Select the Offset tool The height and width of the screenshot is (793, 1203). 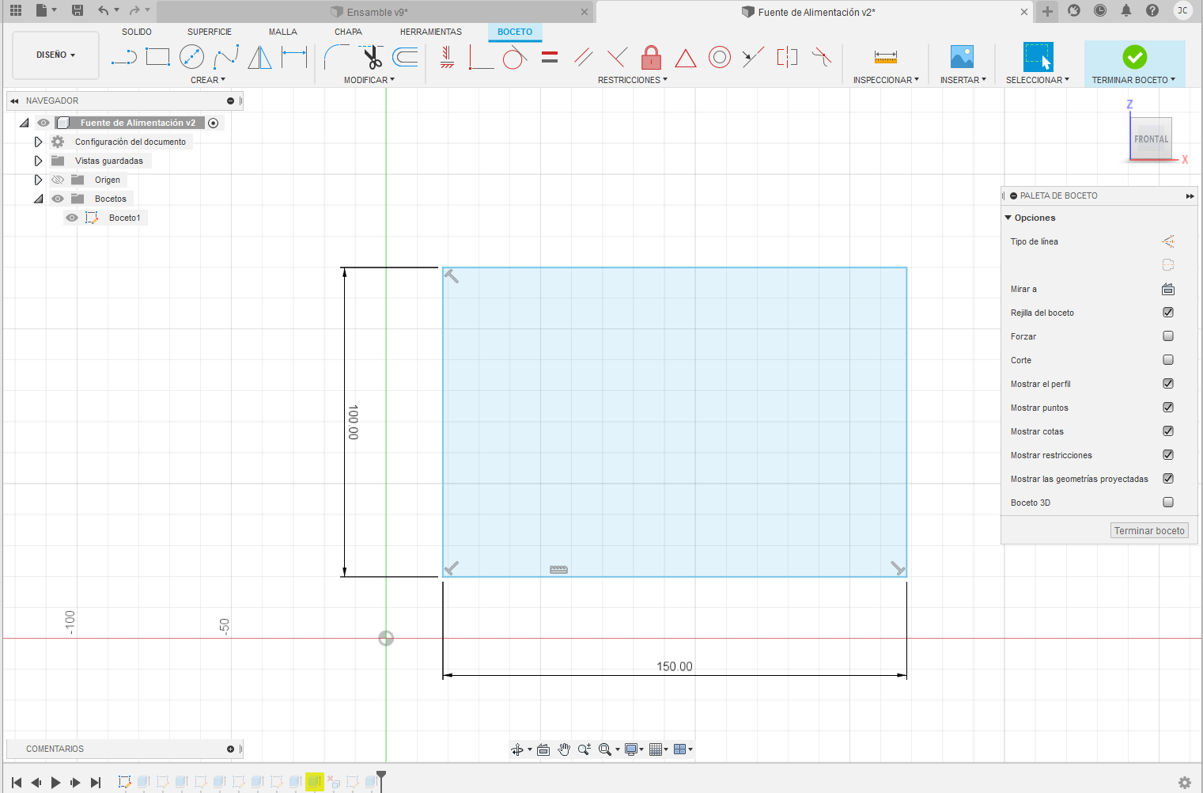point(406,57)
